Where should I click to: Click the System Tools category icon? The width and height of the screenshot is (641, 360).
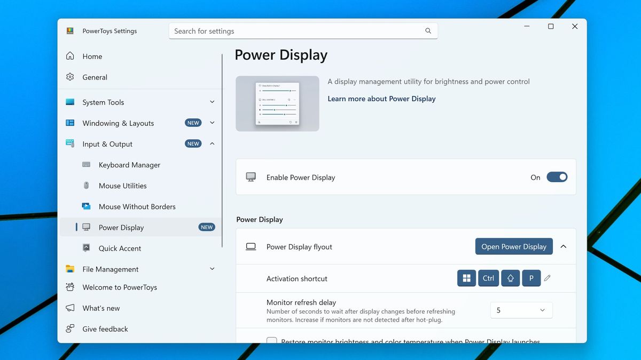click(x=70, y=102)
